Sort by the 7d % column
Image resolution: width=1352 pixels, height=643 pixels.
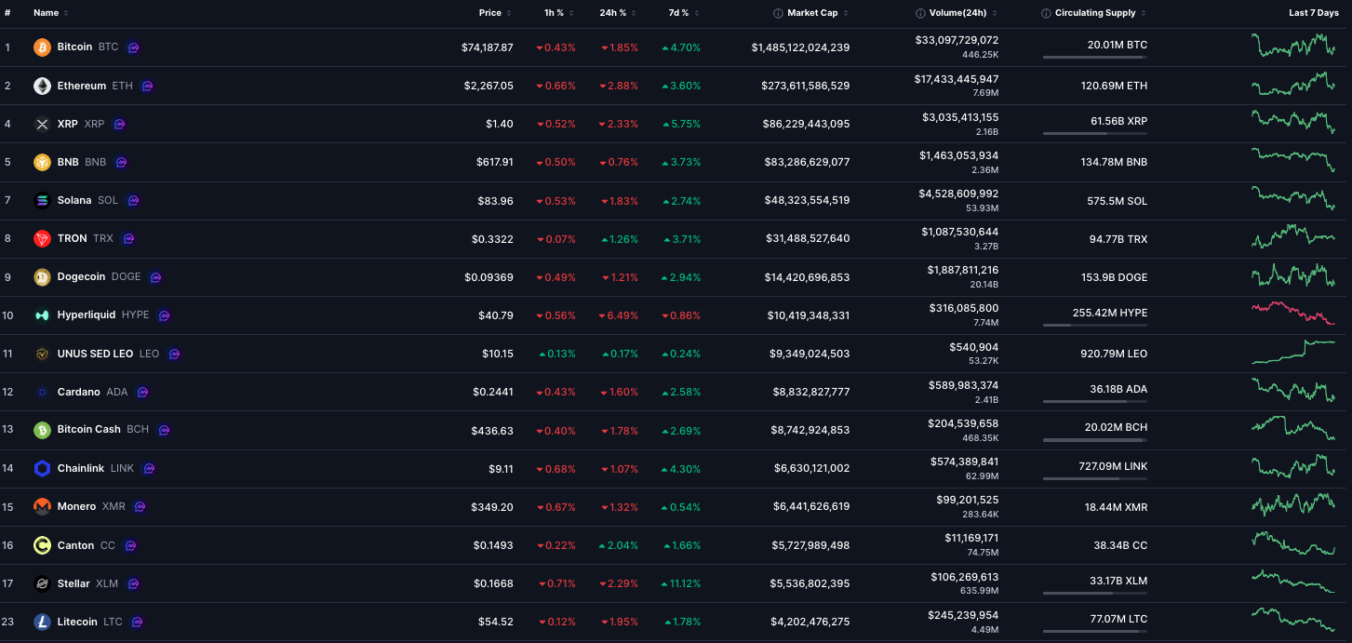point(683,13)
